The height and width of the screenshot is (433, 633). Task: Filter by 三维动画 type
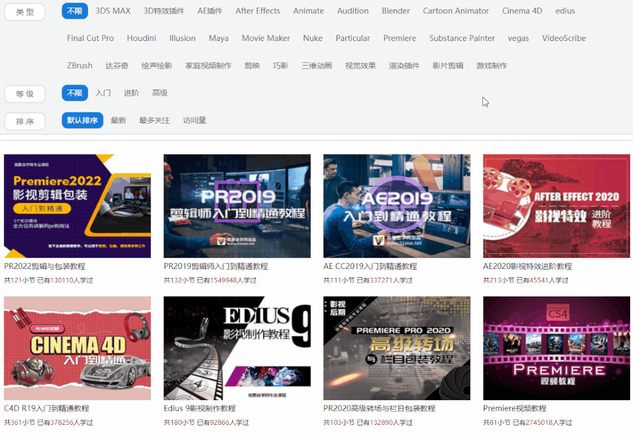pyautogui.click(x=316, y=66)
